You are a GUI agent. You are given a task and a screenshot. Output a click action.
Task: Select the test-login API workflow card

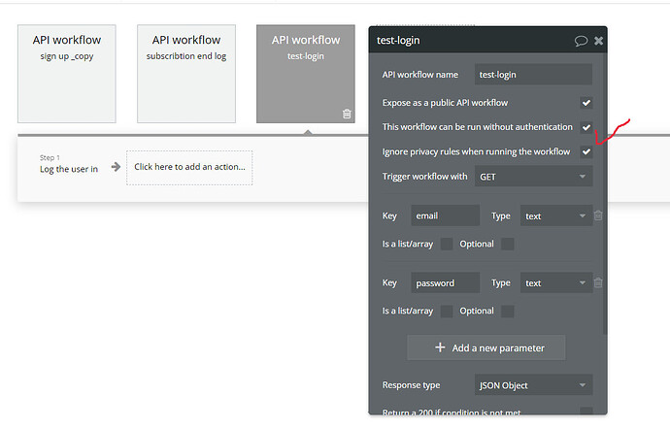(x=306, y=74)
